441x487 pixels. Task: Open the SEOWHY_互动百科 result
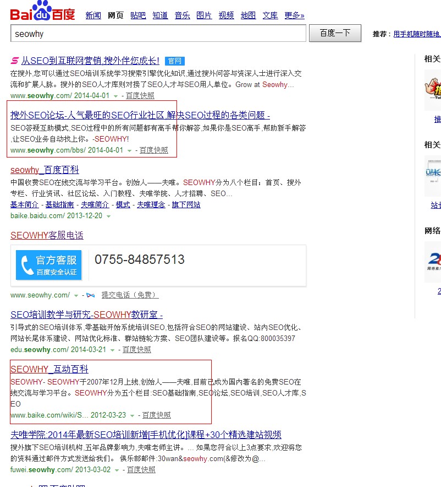tap(49, 369)
